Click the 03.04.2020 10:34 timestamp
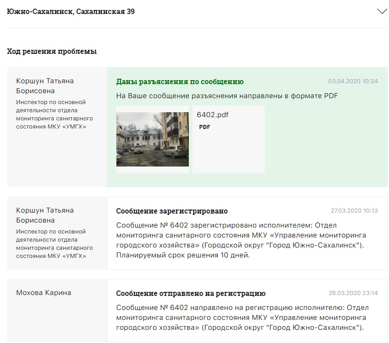This screenshot has width=389, height=343. (x=353, y=81)
